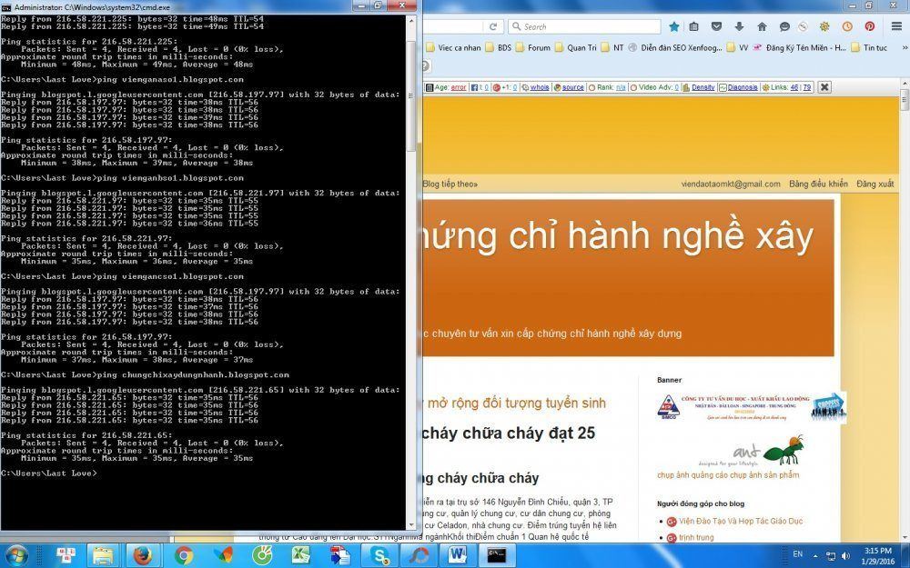Open Bảng điều khiển dashboard link
910x568 pixels.
point(818,184)
